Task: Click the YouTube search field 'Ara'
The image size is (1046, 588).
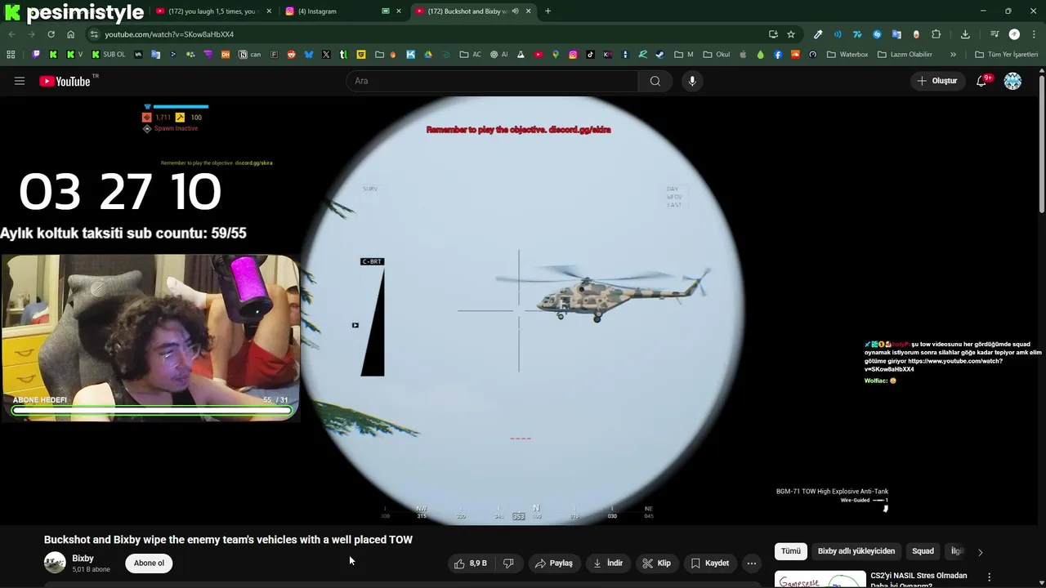Action: pyautogui.click(x=493, y=81)
